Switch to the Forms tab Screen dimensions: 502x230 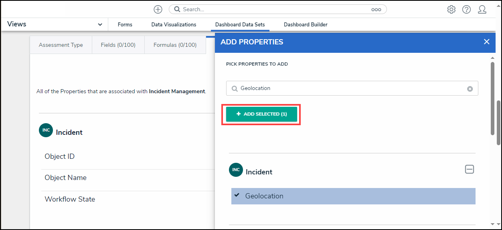click(125, 24)
